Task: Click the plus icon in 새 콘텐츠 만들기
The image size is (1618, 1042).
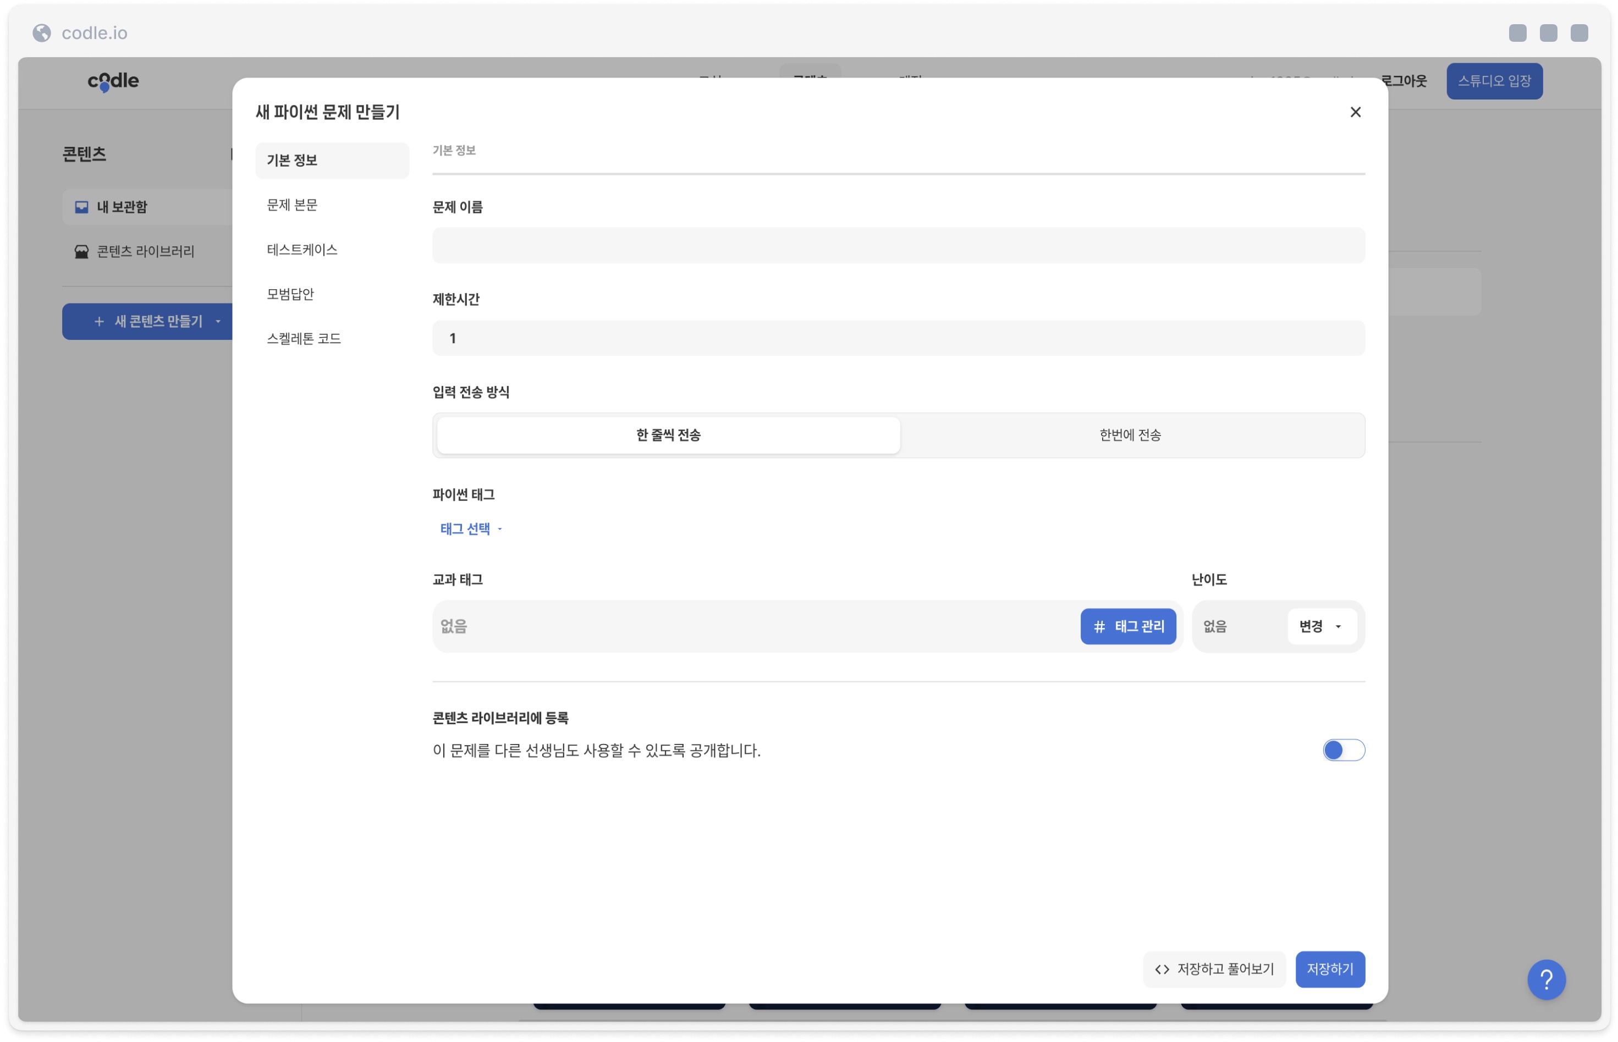Action: (99, 321)
